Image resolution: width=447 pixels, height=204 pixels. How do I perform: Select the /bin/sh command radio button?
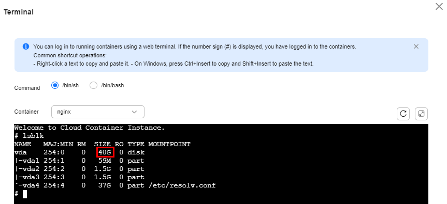tap(55, 85)
